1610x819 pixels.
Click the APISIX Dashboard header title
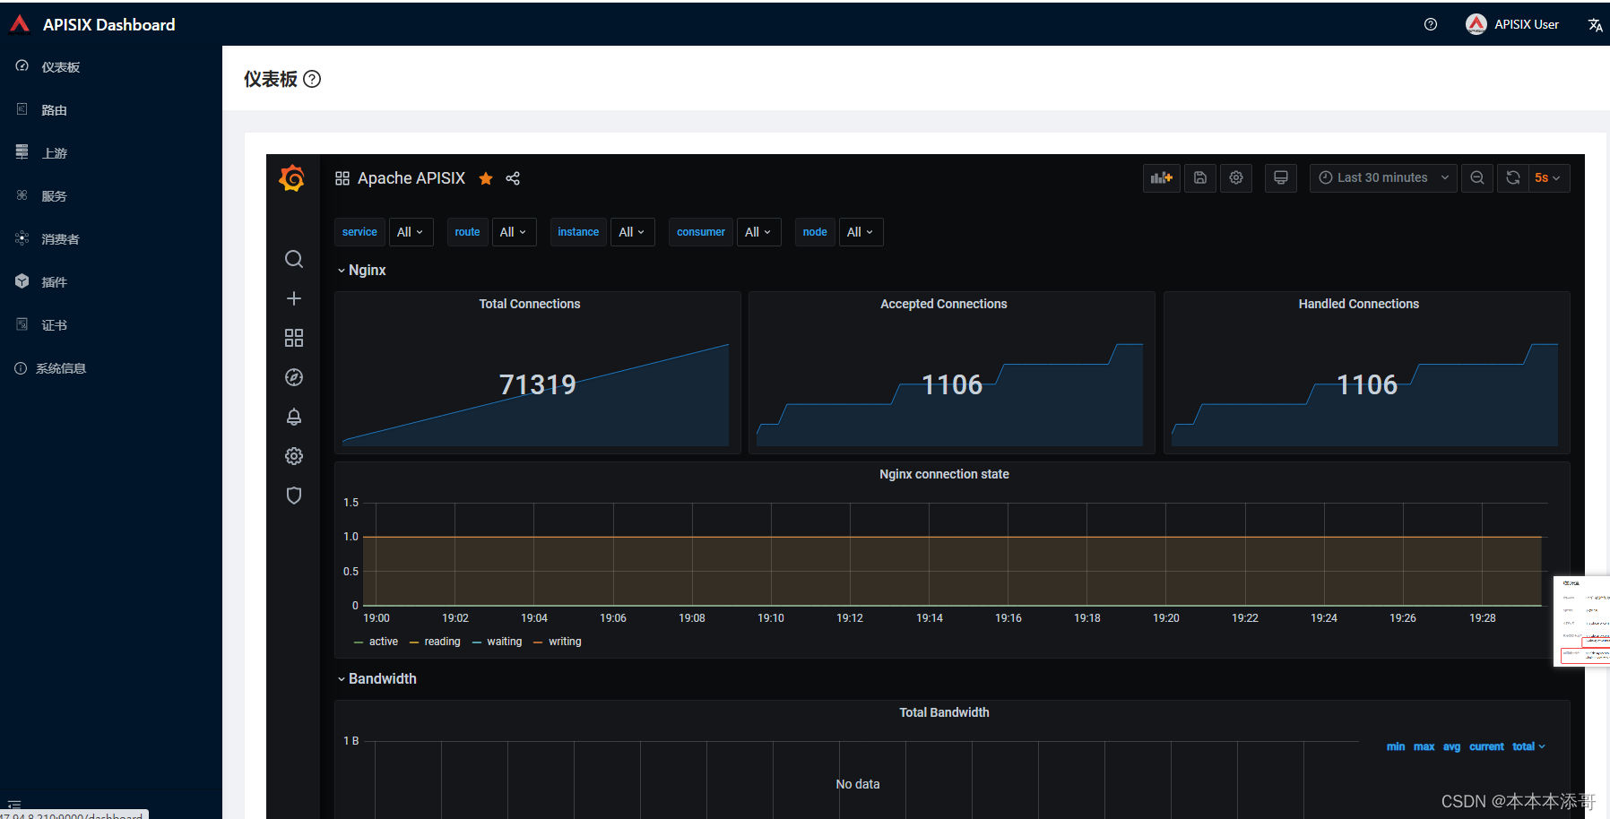click(109, 24)
